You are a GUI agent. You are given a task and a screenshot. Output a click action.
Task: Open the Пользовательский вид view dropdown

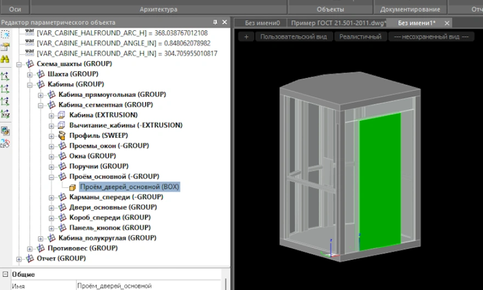(x=293, y=37)
